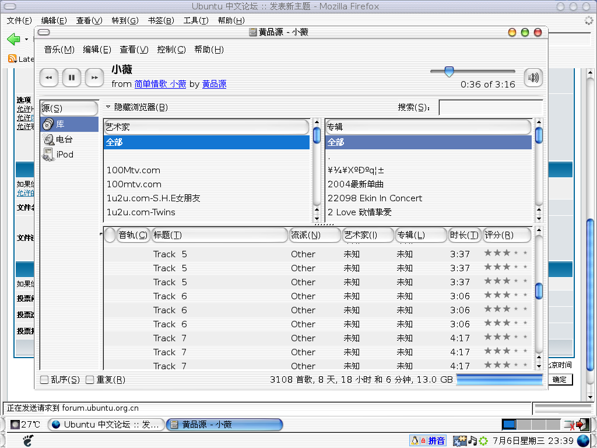Follow the 黄品源 artist link
597x448 pixels.
click(214, 84)
